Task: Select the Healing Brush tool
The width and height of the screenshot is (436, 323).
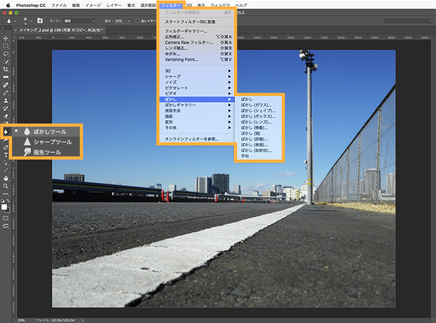Action: coord(5,85)
